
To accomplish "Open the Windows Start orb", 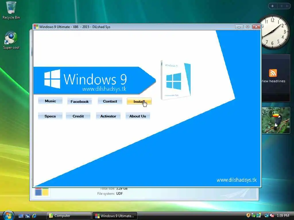I will [x=8, y=215].
